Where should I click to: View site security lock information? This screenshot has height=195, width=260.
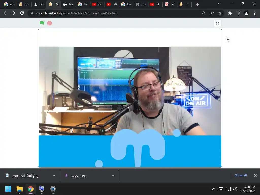32,13
